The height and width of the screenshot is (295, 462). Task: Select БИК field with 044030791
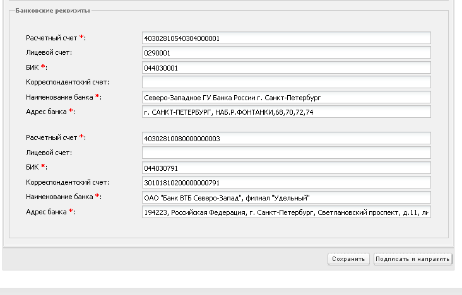287,168
